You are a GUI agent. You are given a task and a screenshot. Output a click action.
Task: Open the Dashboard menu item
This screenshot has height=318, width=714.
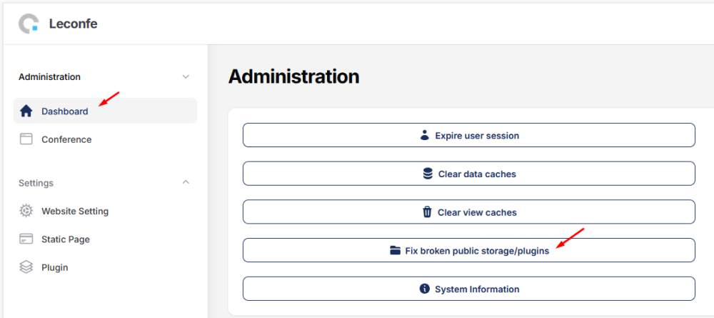pyautogui.click(x=65, y=111)
